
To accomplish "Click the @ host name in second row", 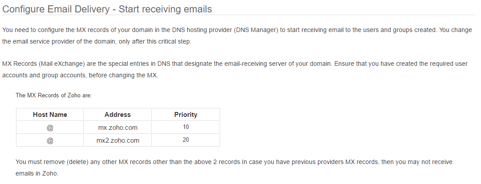I will (x=50, y=140).
